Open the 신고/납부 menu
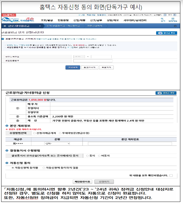The width and height of the screenshot is (183, 204). pyautogui.click(x=96, y=20)
